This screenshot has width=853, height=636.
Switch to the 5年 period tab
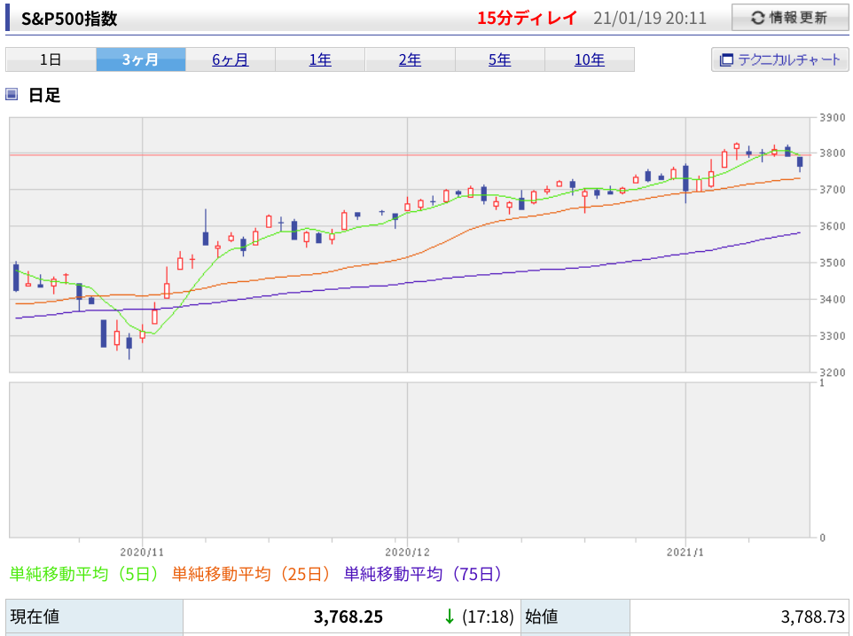pos(499,59)
